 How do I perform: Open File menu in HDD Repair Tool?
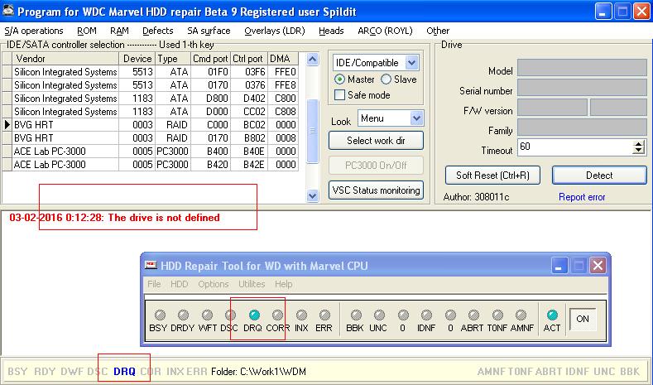pyautogui.click(x=154, y=284)
